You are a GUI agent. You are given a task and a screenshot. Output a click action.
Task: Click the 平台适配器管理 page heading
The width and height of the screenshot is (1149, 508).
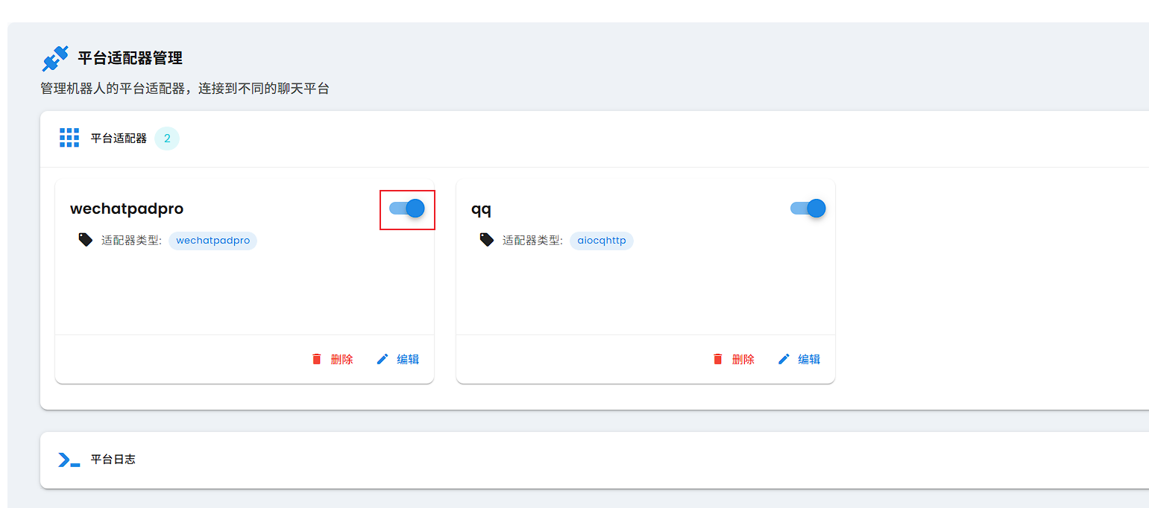click(x=130, y=58)
